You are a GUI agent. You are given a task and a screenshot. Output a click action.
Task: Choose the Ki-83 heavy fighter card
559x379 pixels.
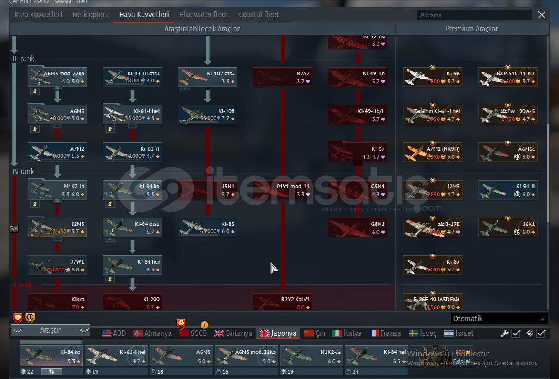pyautogui.click(x=207, y=228)
